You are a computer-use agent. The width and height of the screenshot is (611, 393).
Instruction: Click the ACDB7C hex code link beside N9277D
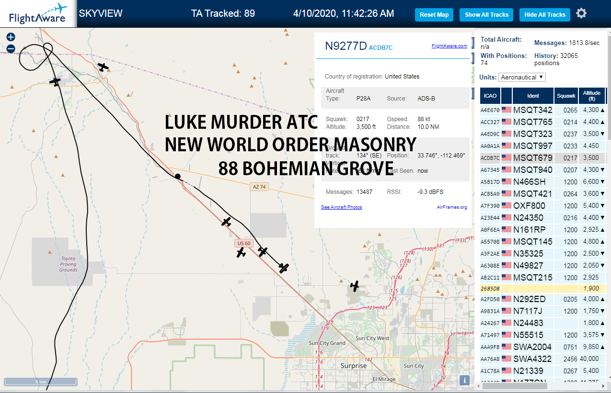pos(381,47)
